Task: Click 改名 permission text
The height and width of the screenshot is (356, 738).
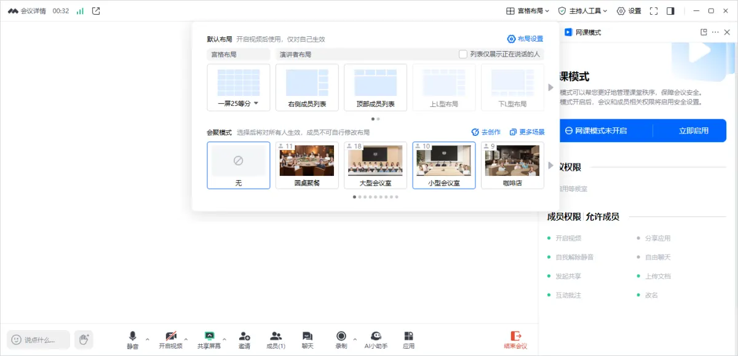Action: pos(651,295)
